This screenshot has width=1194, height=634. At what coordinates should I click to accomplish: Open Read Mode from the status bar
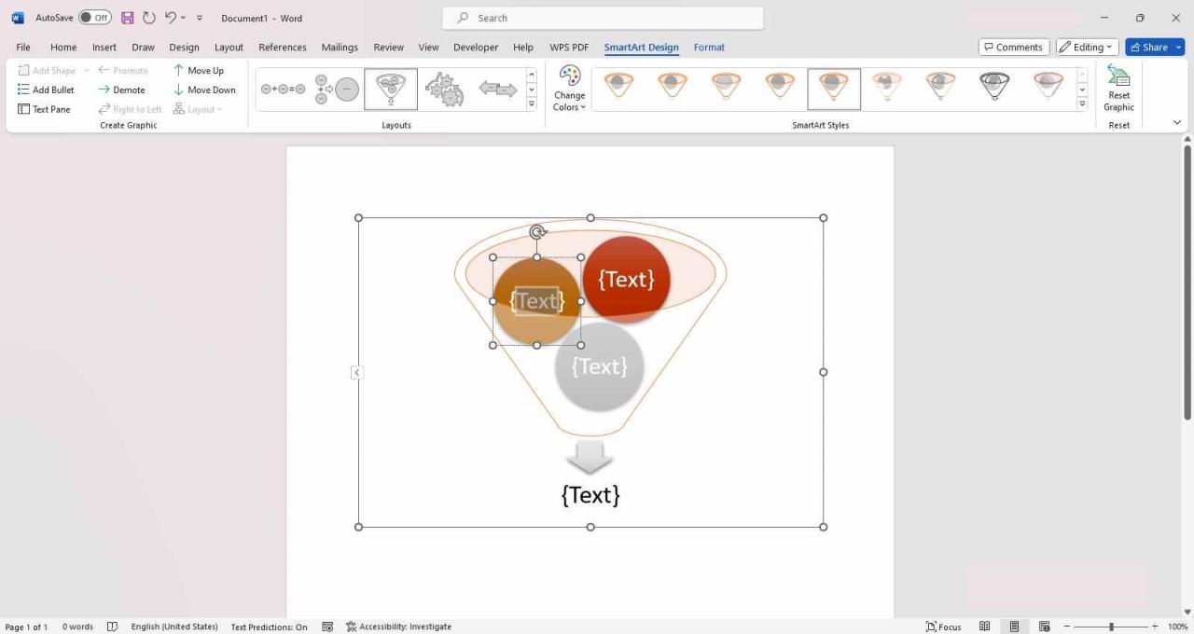(x=984, y=626)
